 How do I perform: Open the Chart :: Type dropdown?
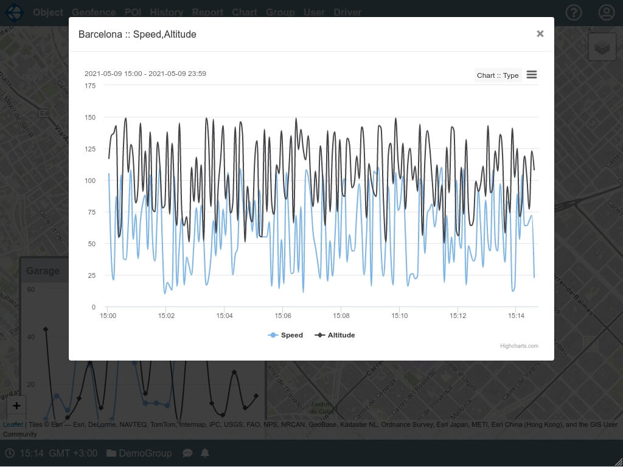(x=497, y=75)
